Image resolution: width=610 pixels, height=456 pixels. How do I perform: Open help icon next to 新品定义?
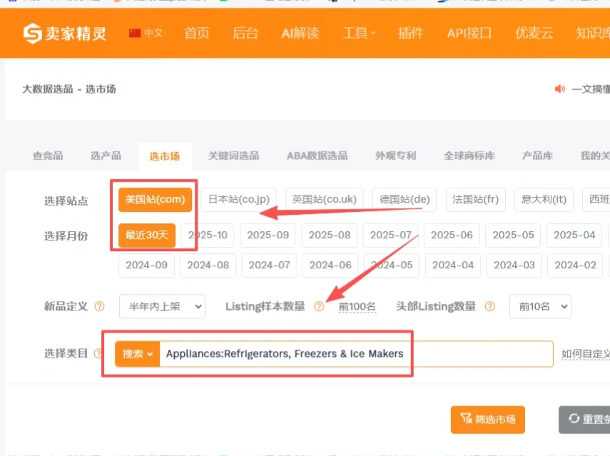[x=100, y=307]
